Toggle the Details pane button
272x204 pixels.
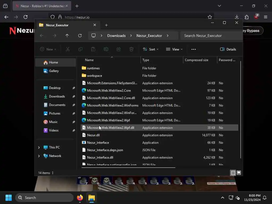(x=228, y=49)
